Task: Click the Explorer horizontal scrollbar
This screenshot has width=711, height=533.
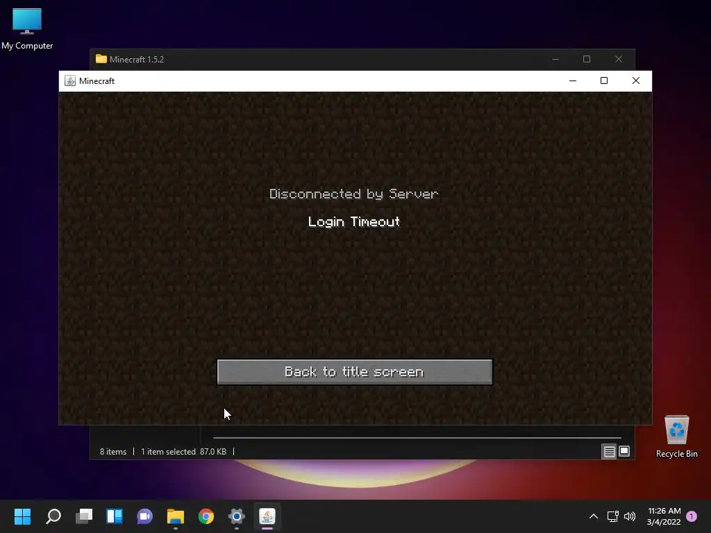Action: tap(417, 438)
